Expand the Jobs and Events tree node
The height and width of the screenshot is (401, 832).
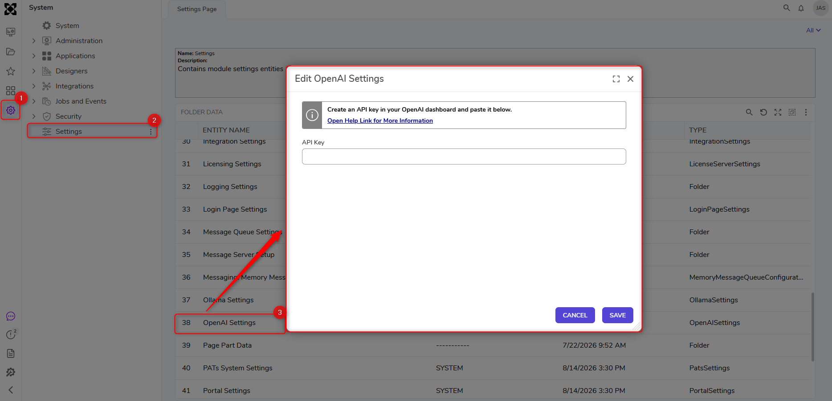[x=34, y=101]
